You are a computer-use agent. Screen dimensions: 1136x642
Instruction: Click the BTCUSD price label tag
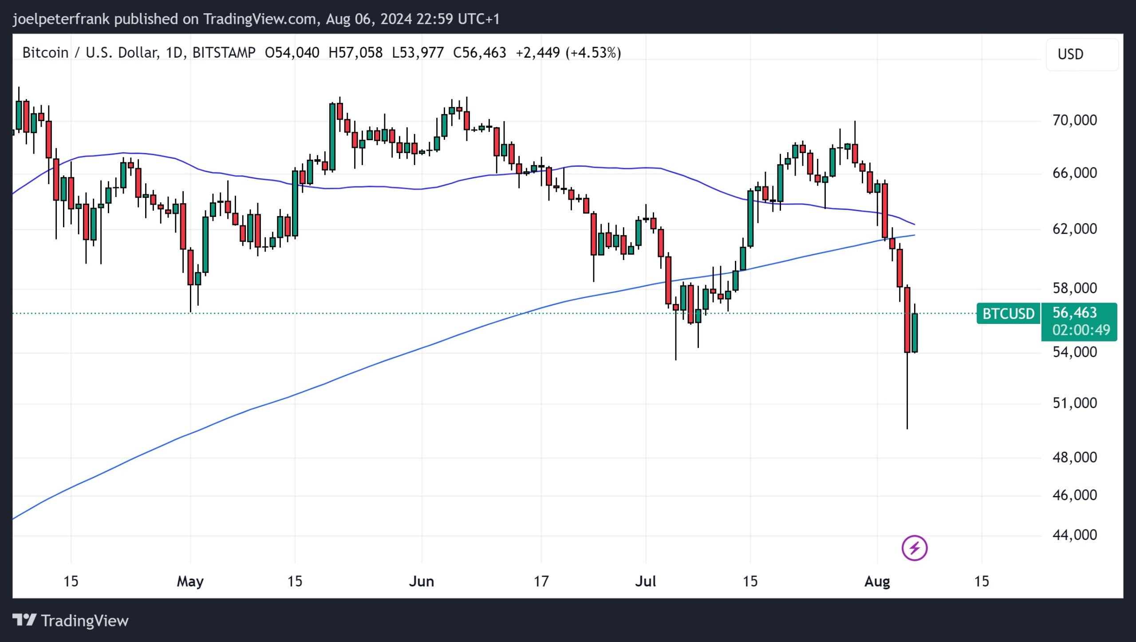click(x=1008, y=314)
